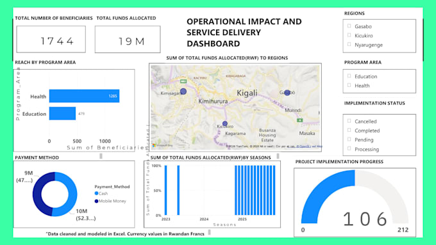This screenshot has width=436, height=245.
Task: Click the Microsoft Bing logo on map
Action: click(x=163, y=145)
